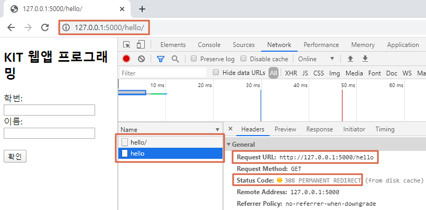Open the Performance panel
The image size is (426, 210).
click(x=321, y=45)
